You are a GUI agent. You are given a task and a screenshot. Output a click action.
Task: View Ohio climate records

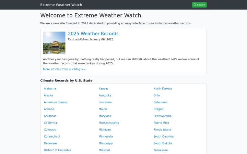(x=156, y=95)
